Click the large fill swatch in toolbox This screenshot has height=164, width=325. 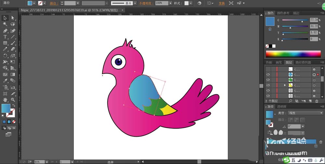coord(6,108)
